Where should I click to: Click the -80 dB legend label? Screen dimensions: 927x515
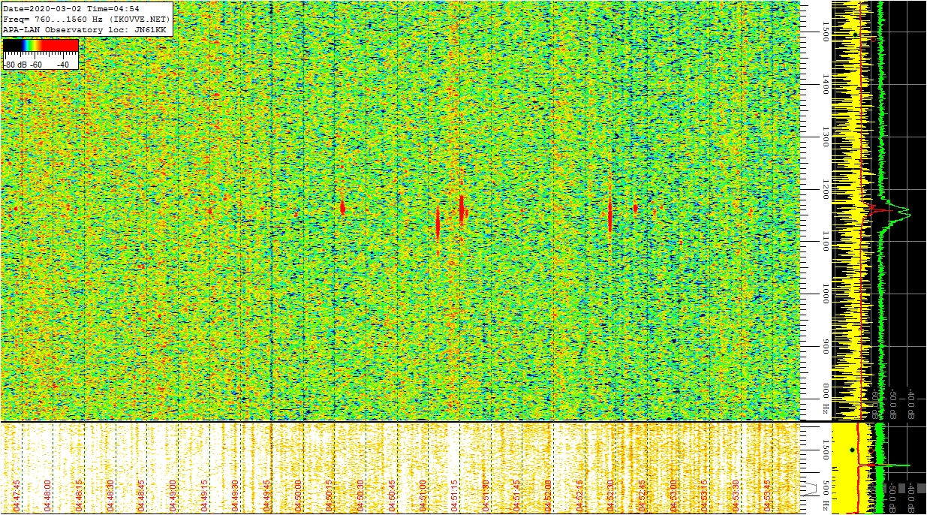[x=17, y=65]
